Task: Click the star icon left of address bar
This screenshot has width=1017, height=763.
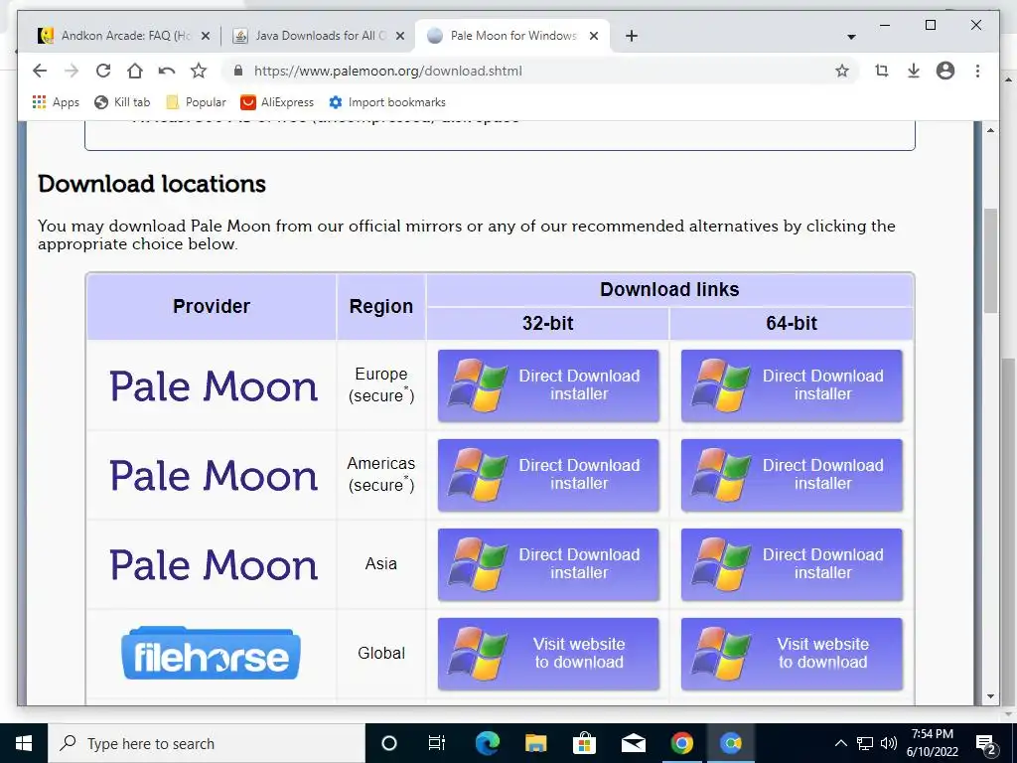Action: [x=199, y=71]
